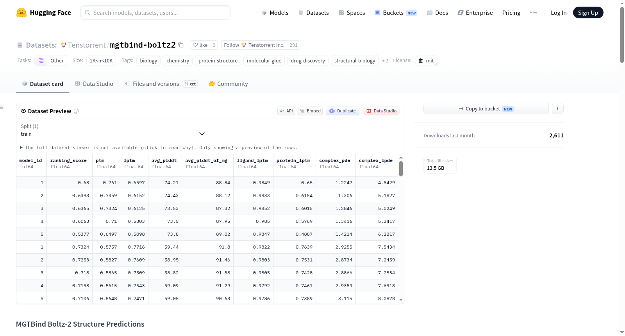Like the mgtbind-boltz2 dataset
This screenshot has height=336, width=625.
point(200,45)
